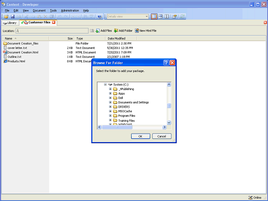Click the folder tree's horizontal scrollbar thumb
Image resolution: width=268 pixels, height=201 pixels.
tap(117, 127)
